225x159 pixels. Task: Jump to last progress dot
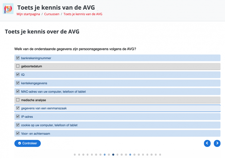160,155
